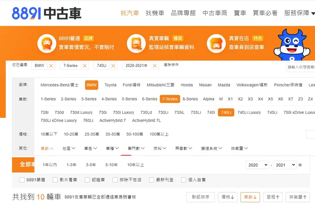Select the highlighted BMW brand
The width and height of the screenshot is (315, 205).
point(92,85)
